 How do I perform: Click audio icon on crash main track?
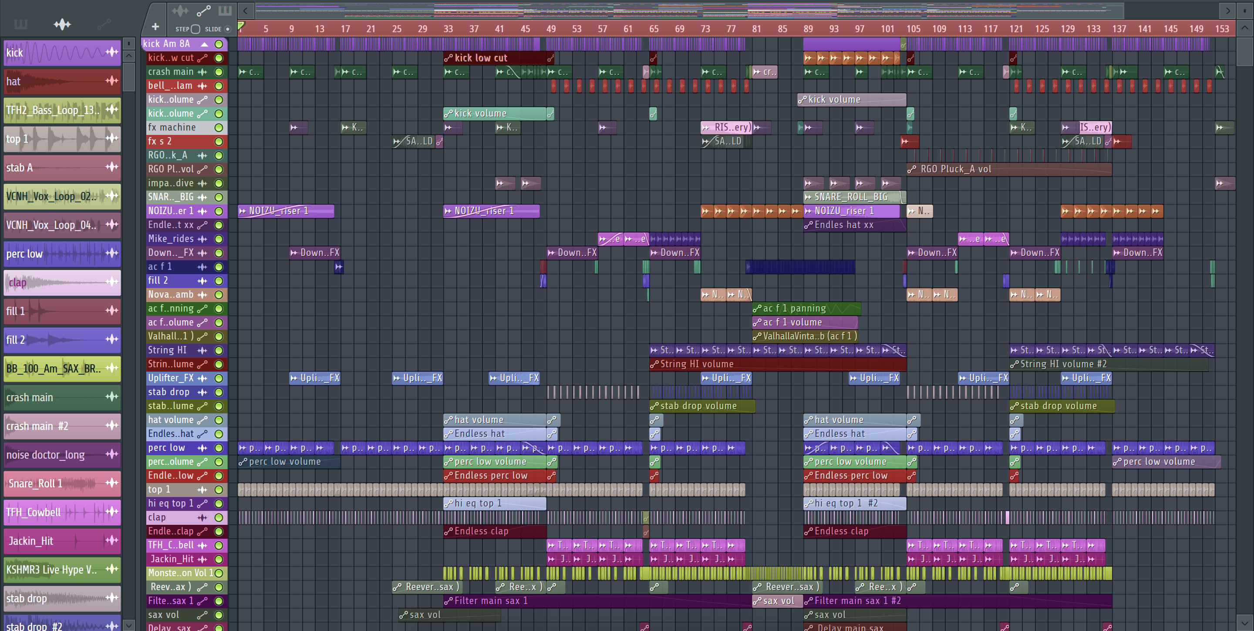(x=202, y=72)
